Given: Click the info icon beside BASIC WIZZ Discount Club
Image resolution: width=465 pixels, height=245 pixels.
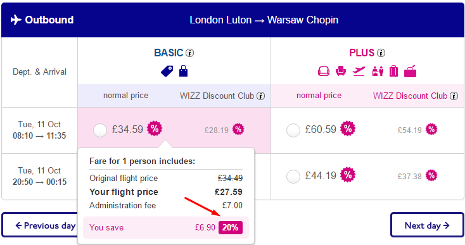Looking at the screenshot, I should coord(260,96).
